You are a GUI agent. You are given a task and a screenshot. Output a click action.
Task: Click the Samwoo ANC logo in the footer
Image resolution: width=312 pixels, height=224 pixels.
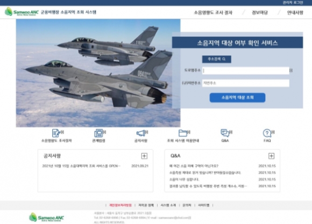point(47,217)
